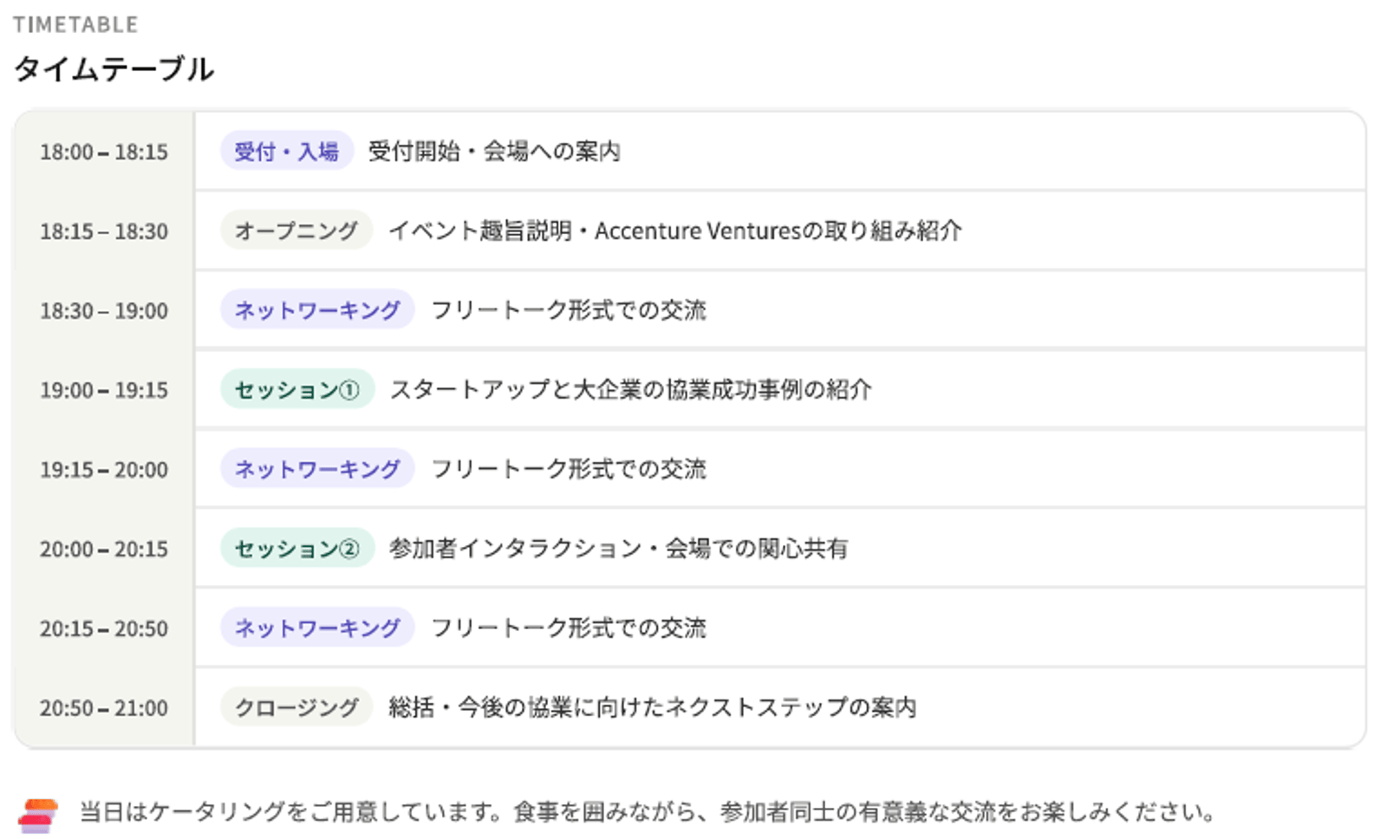The width and height of the screenshot is (1387, 839).
Task: Click the catering note text at bottom
Action: 647,812
